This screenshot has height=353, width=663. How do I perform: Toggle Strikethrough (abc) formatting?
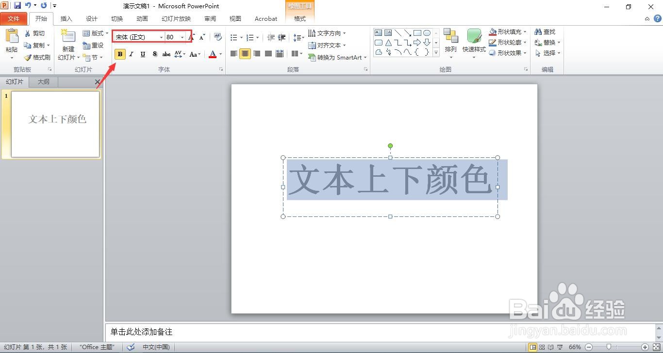tap(166, 54)
